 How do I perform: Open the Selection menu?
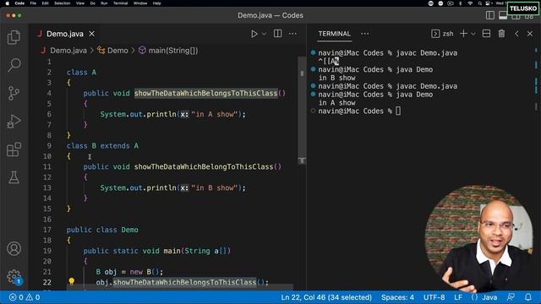click(63, 3)
